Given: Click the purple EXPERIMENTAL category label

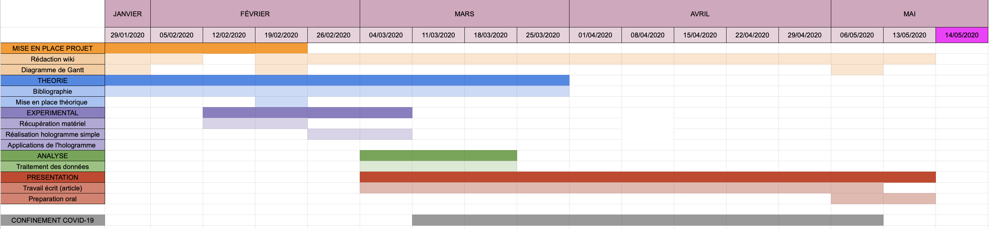Looking at the screenshot, I should [53, 113].
